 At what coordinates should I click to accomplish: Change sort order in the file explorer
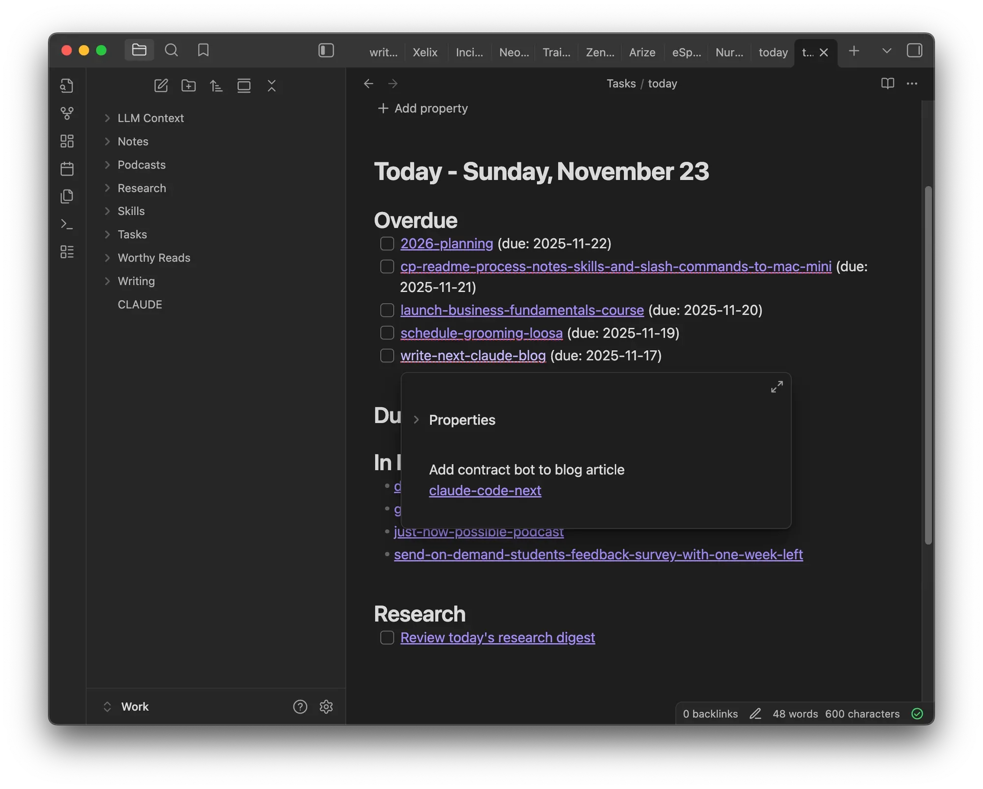tap(216, 85)
